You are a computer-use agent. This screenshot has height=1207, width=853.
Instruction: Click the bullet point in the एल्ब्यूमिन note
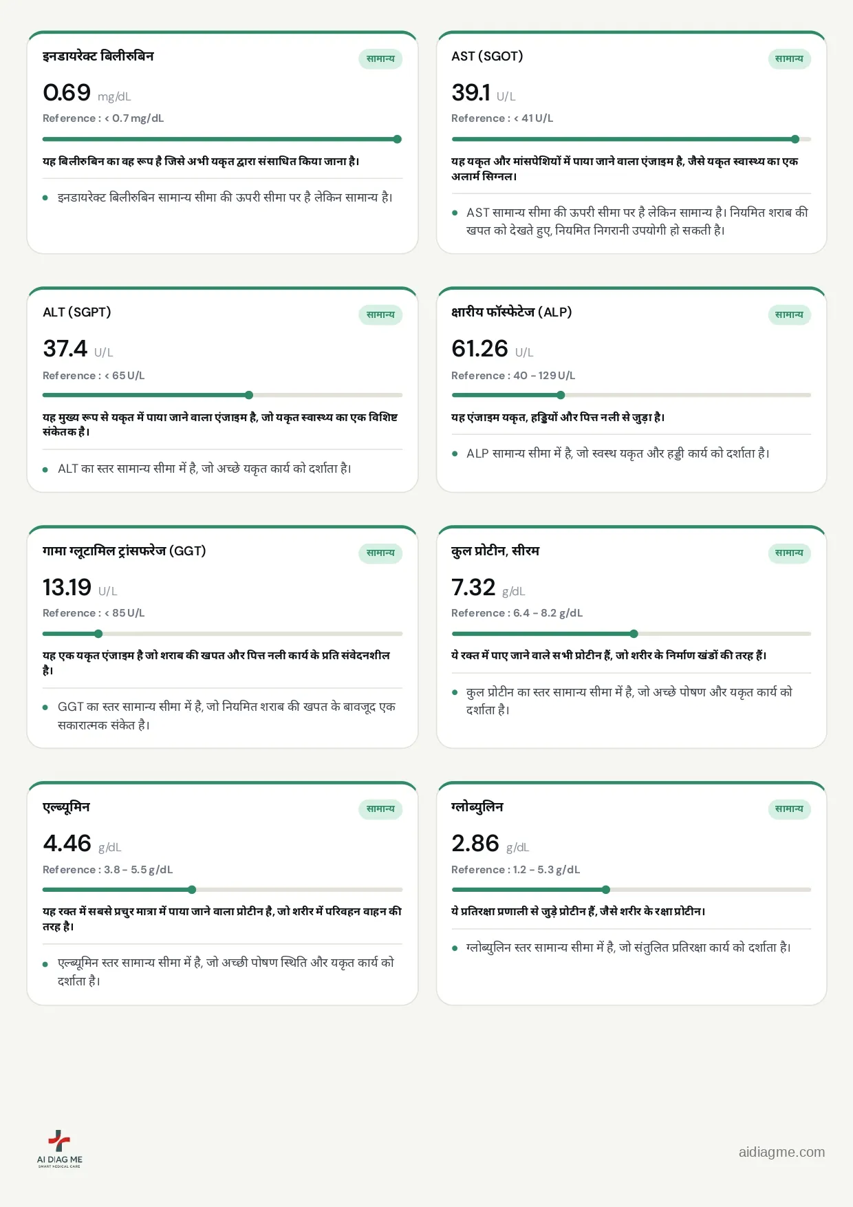point(45,964)
